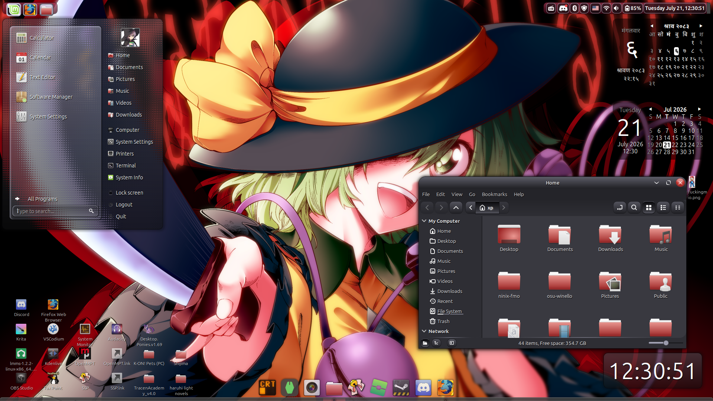Launch Steam from the dock
The height and width of the screenshot is (401, 713).
click(401, 388)
